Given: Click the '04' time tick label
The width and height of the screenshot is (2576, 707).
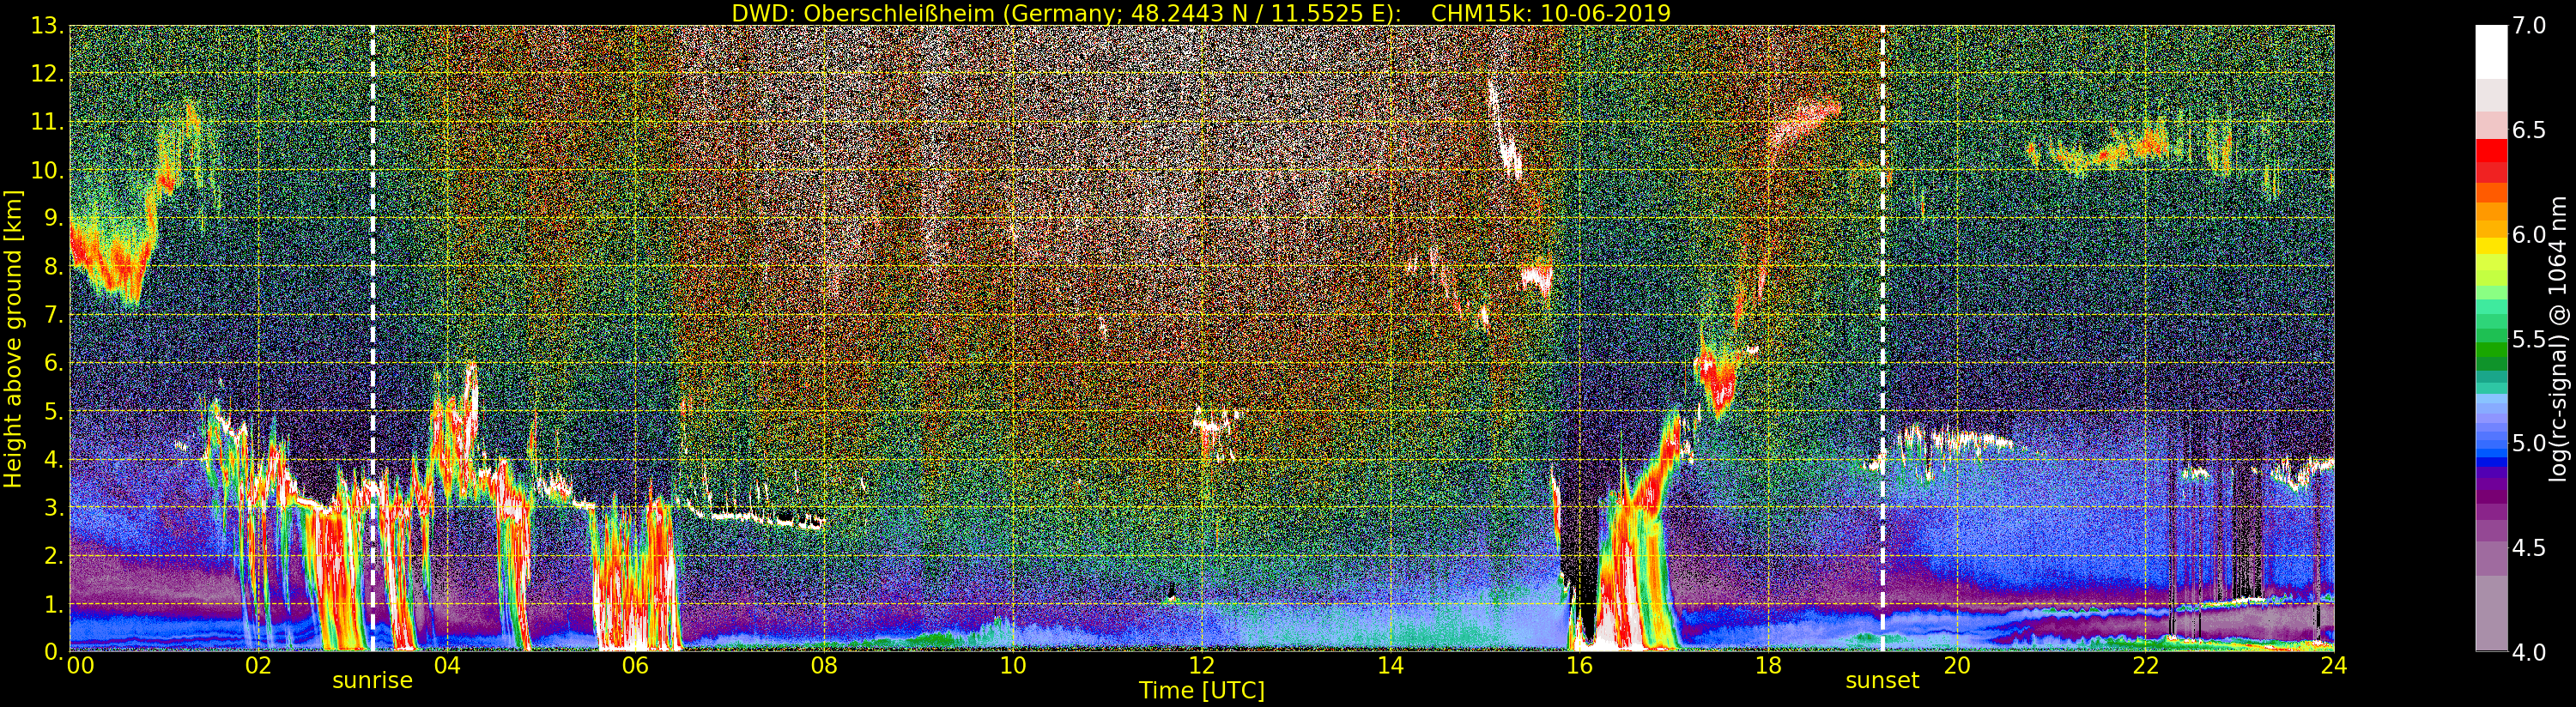Looking at the screenshot, I should (x=447, y=666).
